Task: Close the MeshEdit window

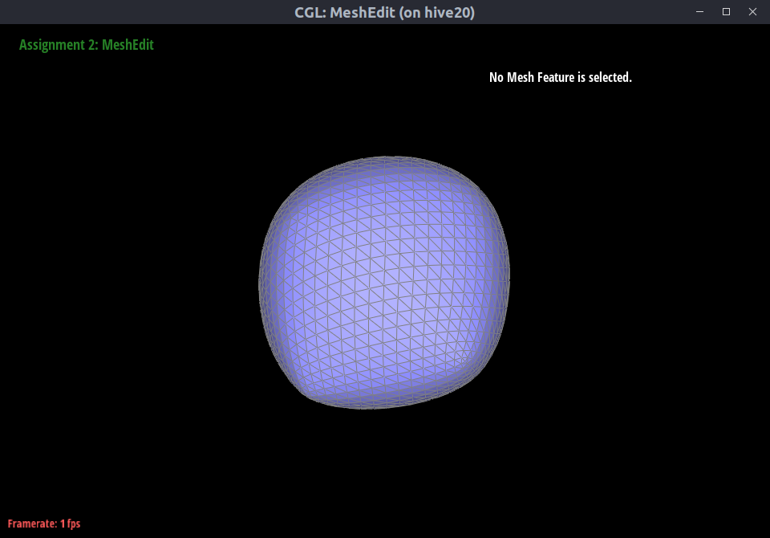Action: [x=752, y=12]
